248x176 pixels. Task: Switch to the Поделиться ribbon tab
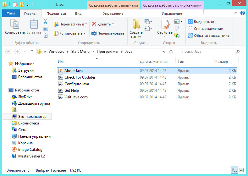point(56,14)
